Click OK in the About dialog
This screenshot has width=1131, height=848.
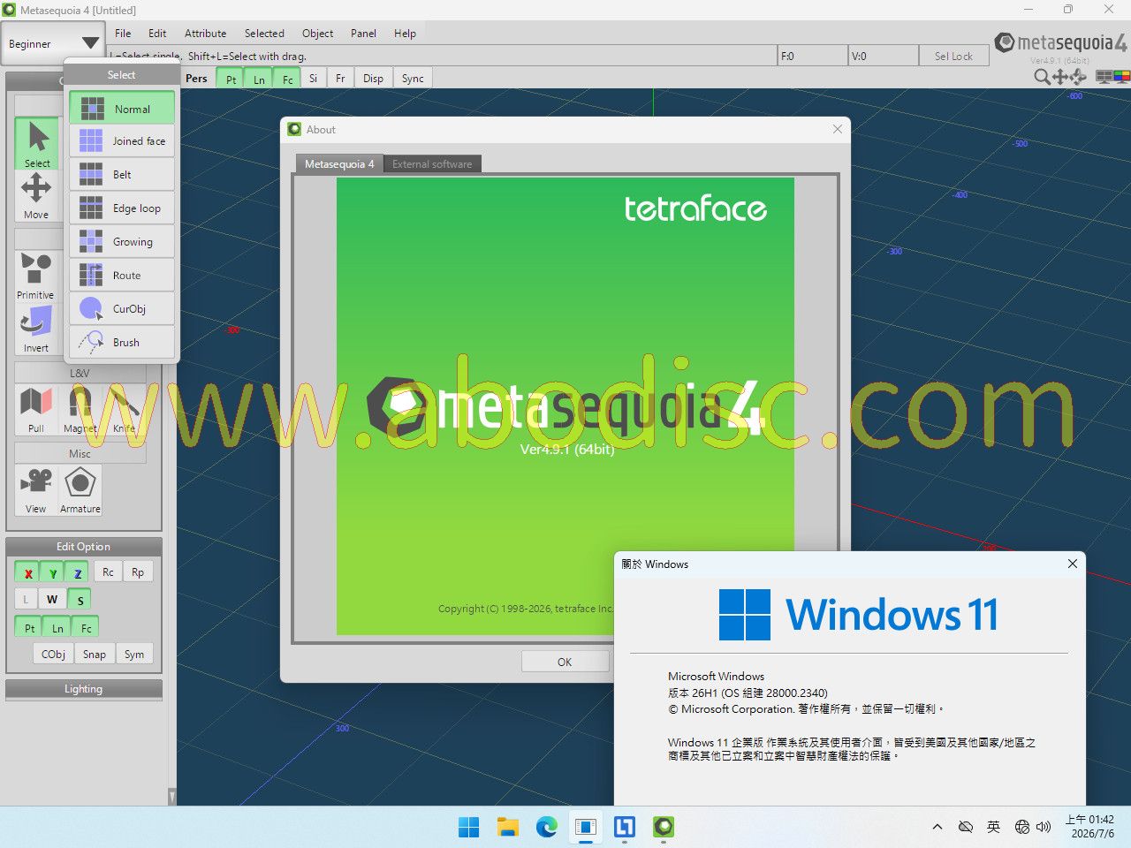pos(565,662)
